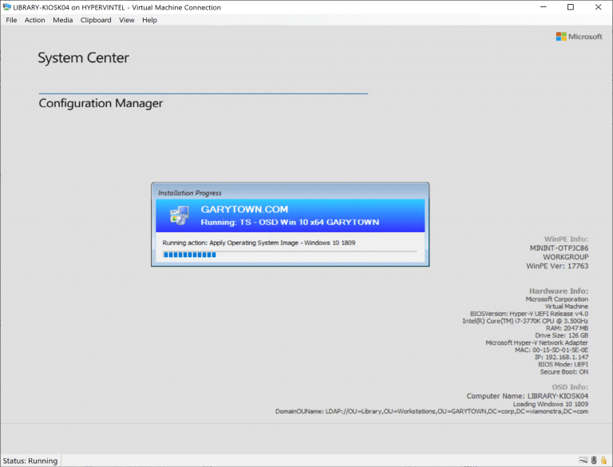Click the Microsoft logo in top right
Viewport: 613px width, 467px height.
[579, 37]
